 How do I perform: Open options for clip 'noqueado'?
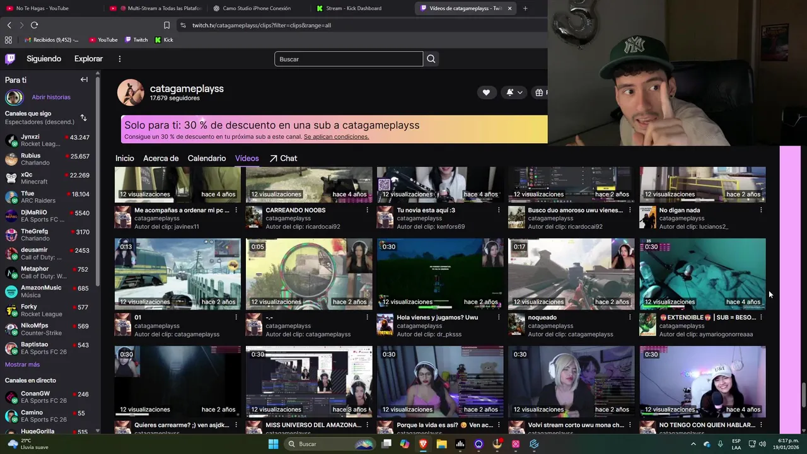pyautogui.click(x=630, y=317)
